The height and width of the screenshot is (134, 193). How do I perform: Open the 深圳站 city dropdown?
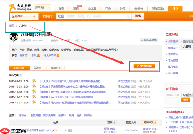click(42, 7)
